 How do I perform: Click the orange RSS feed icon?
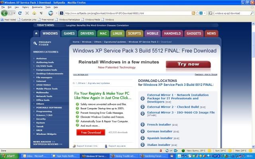193,13
